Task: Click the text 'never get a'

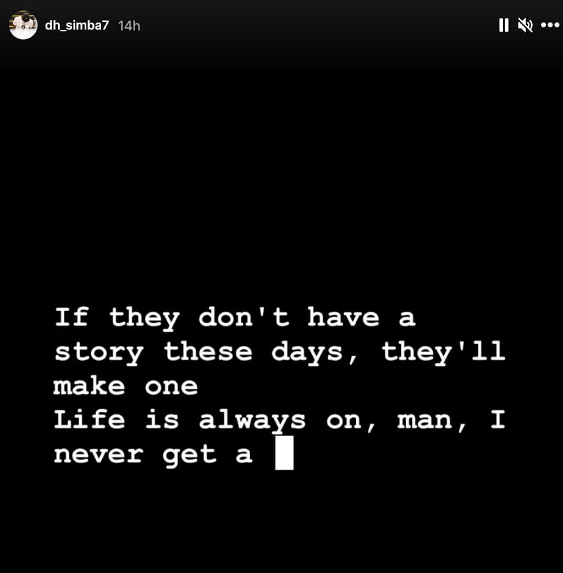Action: (153, 455)
